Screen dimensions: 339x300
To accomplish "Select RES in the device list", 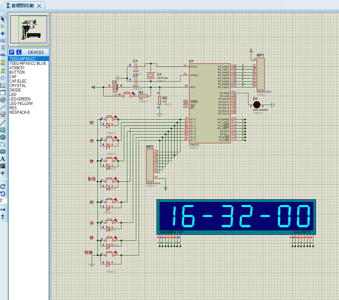I will tap(28, 108).
